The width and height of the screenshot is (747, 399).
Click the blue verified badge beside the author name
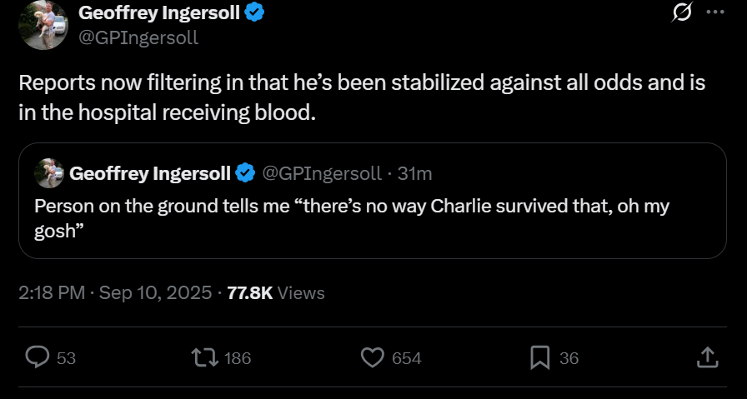point(253,12)
